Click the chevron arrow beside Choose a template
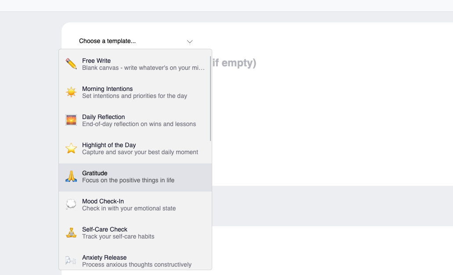 pos(189,41)
